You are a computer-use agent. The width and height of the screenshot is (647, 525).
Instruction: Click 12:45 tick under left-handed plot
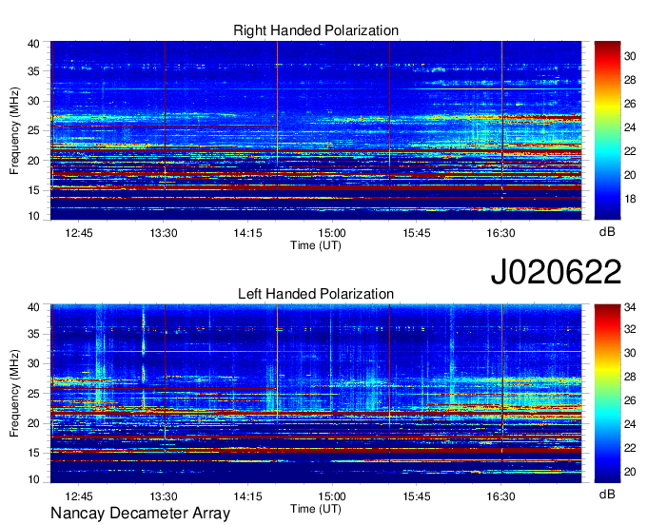click(79, 496)
